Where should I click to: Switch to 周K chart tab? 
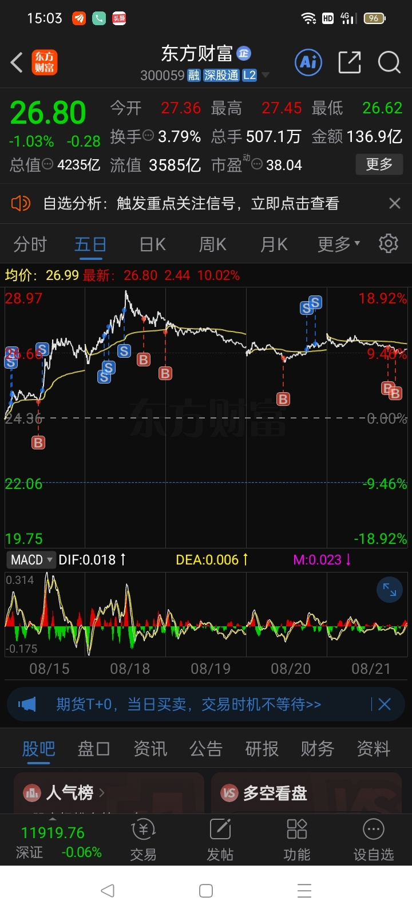pyautogui.click(x=213, y=244)
